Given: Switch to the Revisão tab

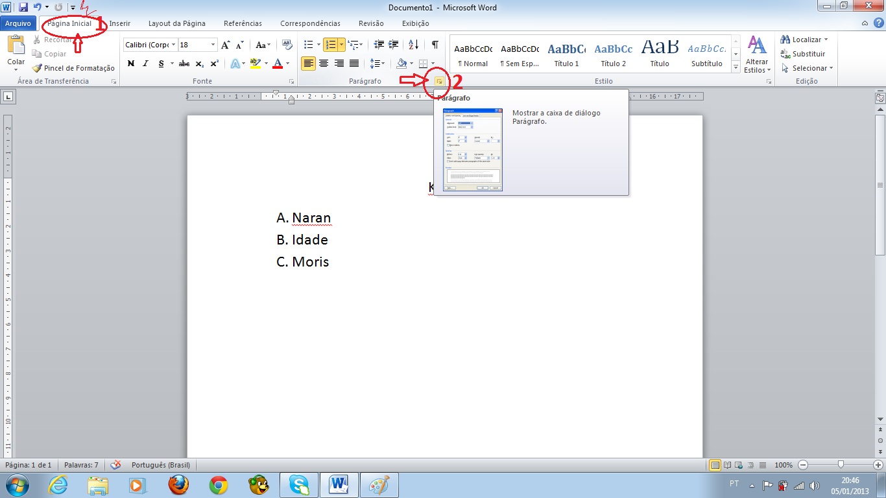Looking at the screenshot, I should point(371,23).
